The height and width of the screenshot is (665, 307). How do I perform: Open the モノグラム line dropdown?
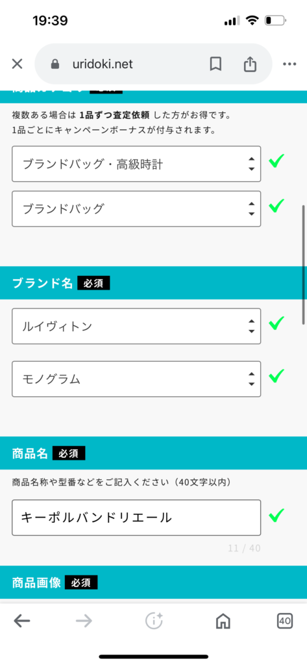click(x=136, y=379)
